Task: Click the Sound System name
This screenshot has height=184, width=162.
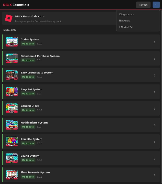Action: click(30, 156)
